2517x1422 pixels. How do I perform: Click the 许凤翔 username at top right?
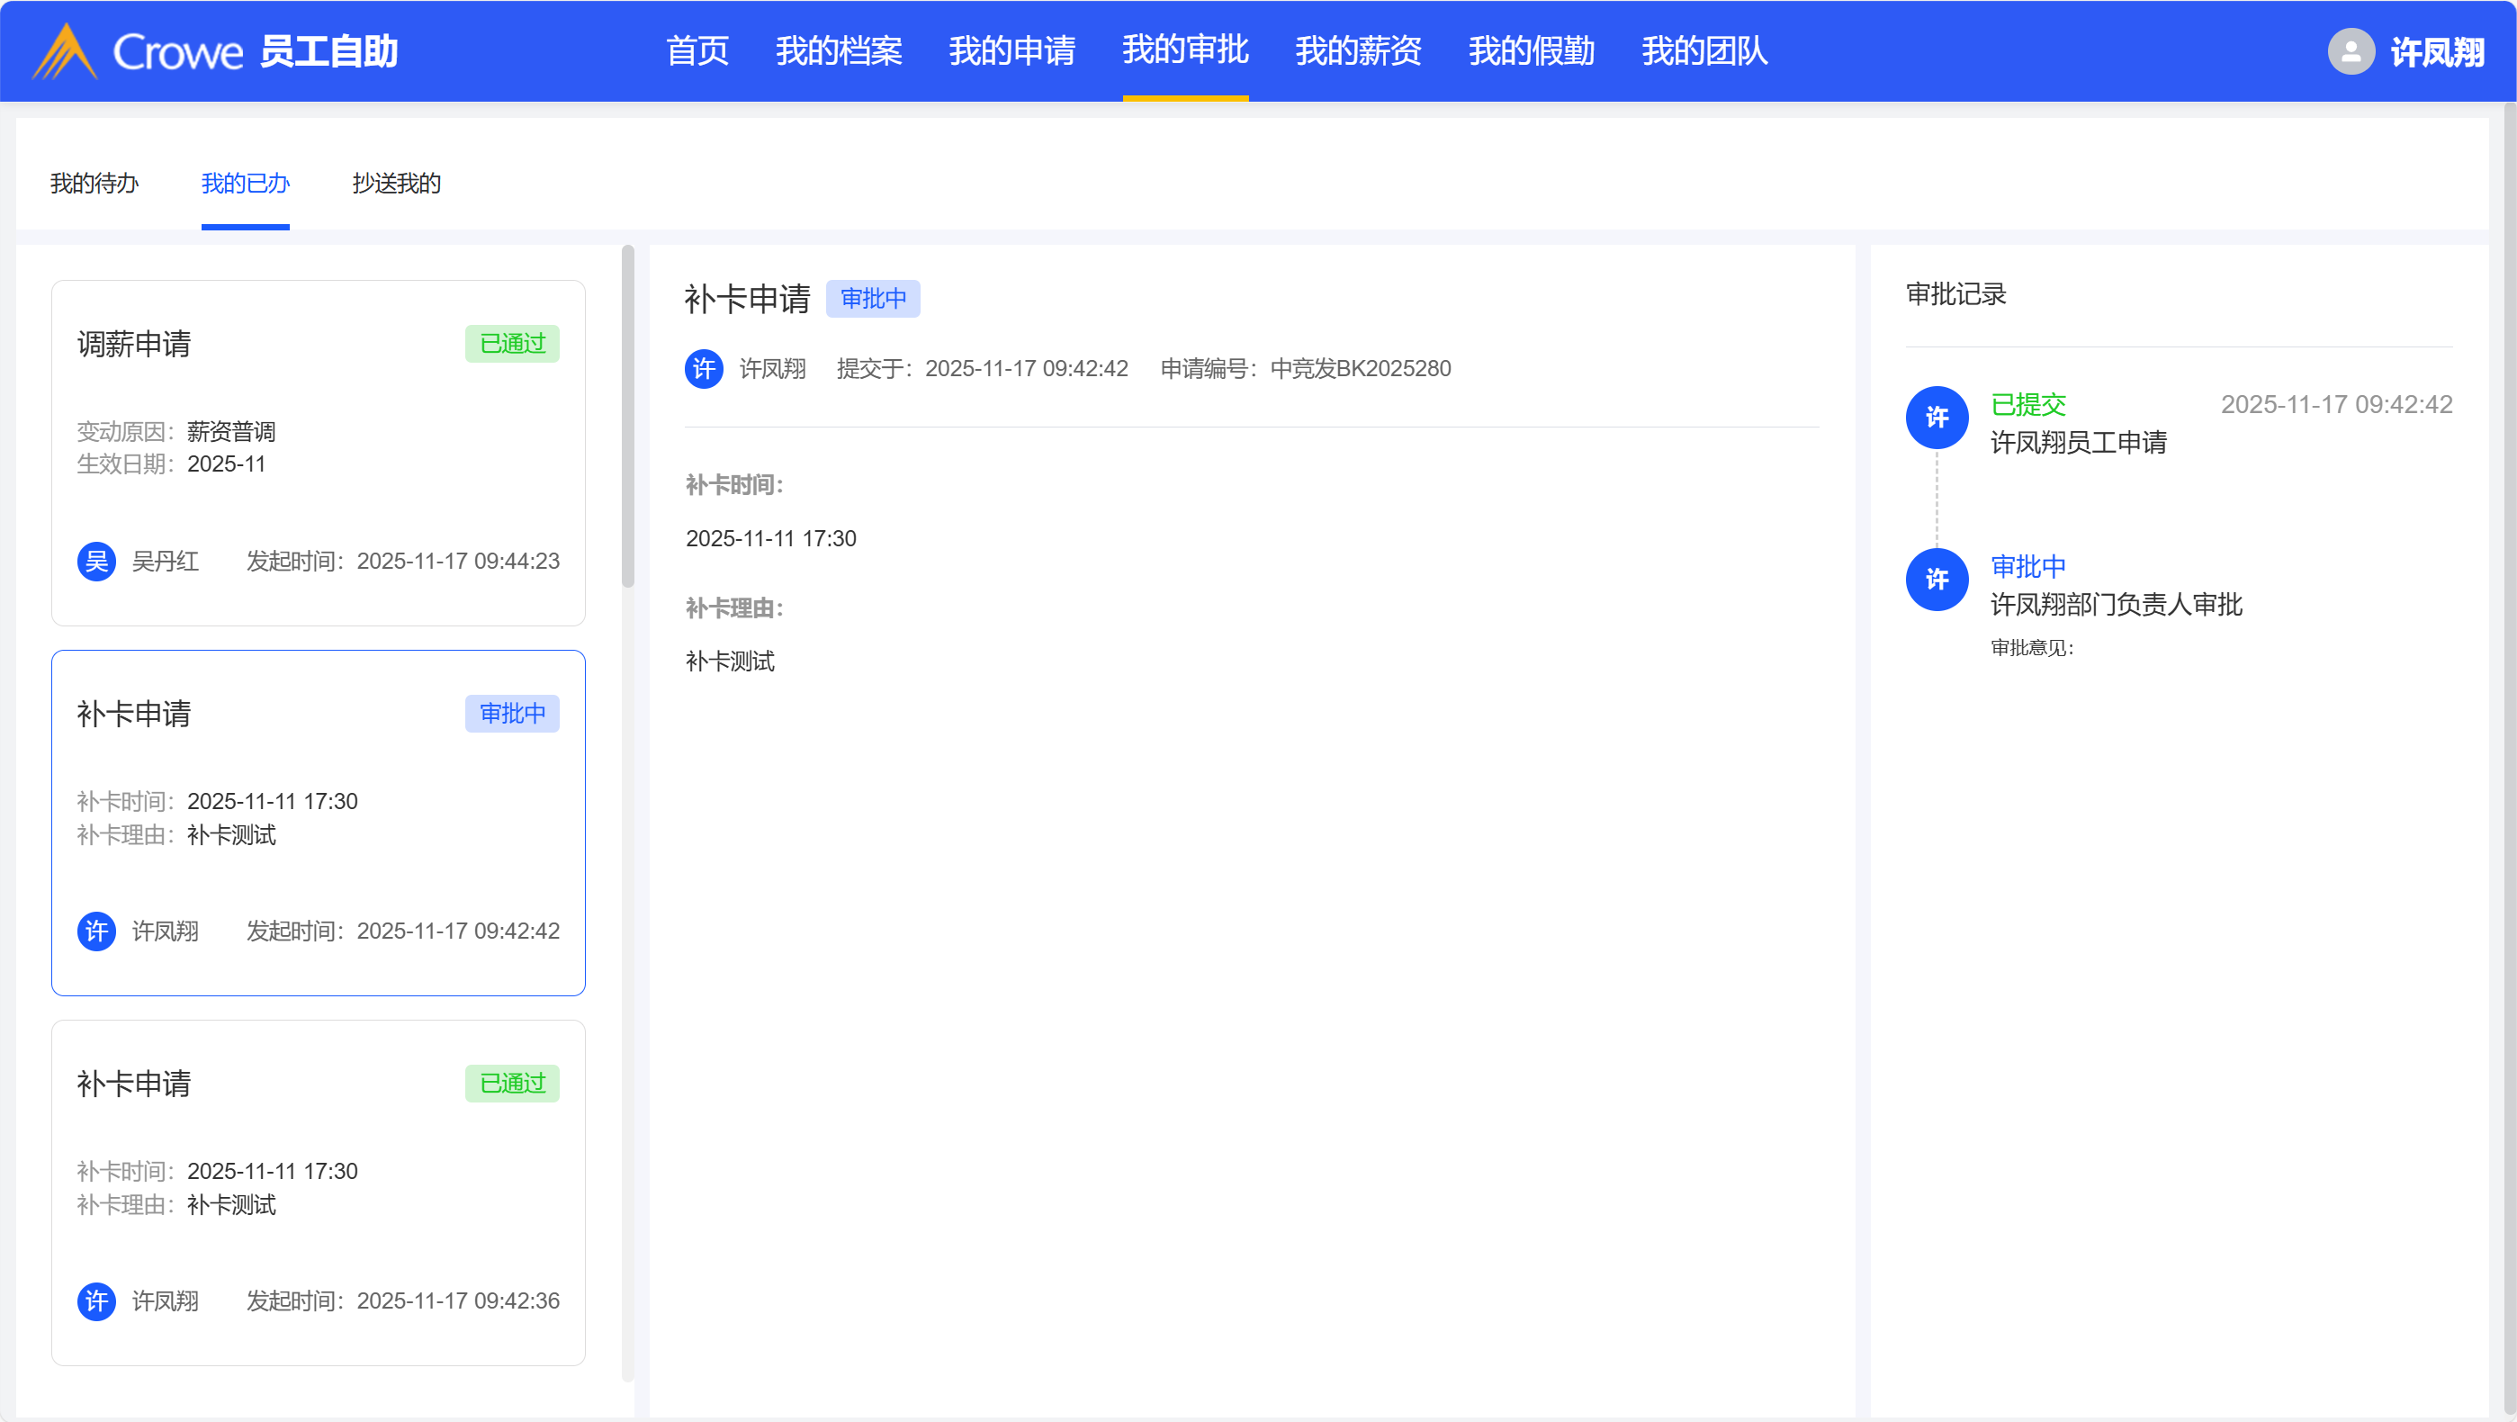(2436, 50)
